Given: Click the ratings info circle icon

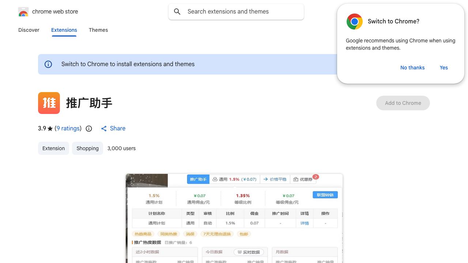Looking at the screenshot, I should pos(89,129).
